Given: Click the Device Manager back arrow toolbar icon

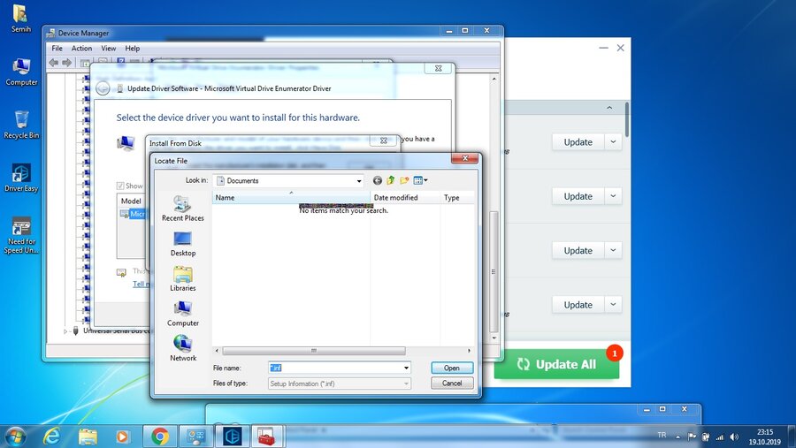Looking at the screenshot, I should point(54,63).
